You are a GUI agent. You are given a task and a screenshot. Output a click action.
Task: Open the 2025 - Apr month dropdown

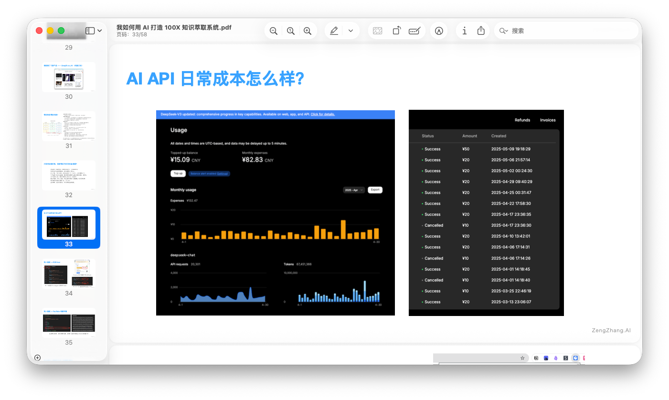click(354, 189)
